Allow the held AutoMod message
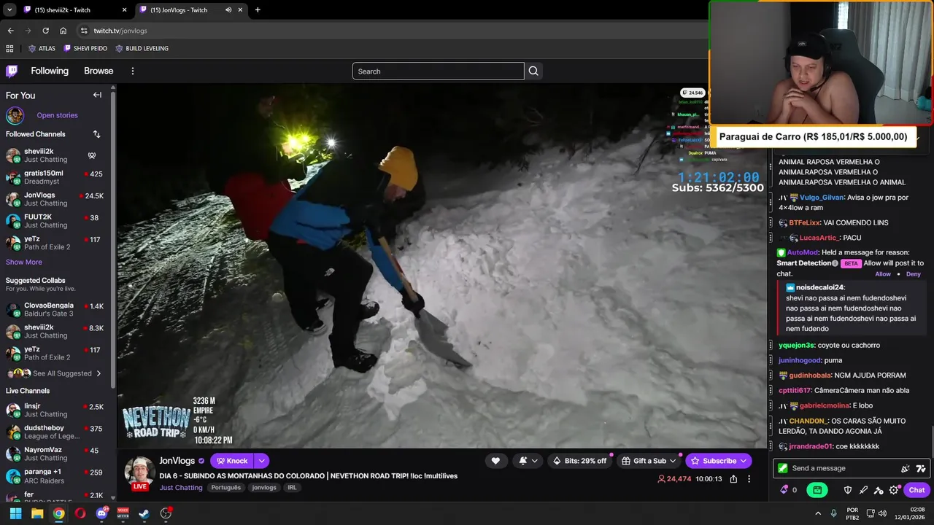This screenshot has width=934, height=525. [x=883, y=274]
